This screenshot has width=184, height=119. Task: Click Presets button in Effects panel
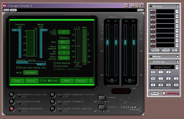point(166,50)
